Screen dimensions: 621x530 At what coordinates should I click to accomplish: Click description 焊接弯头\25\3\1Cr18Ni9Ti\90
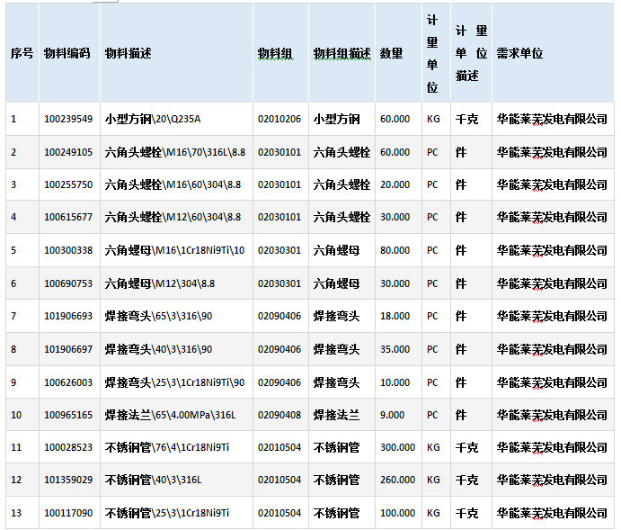pos(174,383)
